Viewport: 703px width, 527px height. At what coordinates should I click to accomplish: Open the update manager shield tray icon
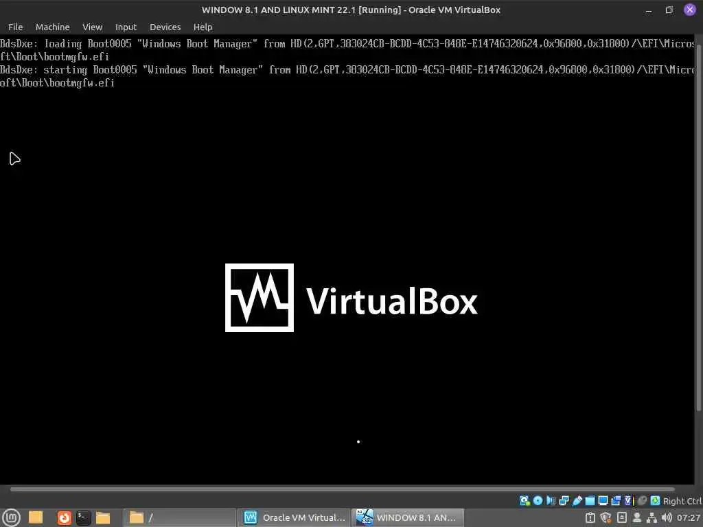606,517
